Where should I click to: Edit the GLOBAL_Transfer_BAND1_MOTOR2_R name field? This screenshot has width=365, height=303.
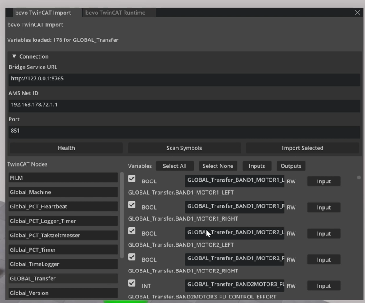(x=234, y=259)
